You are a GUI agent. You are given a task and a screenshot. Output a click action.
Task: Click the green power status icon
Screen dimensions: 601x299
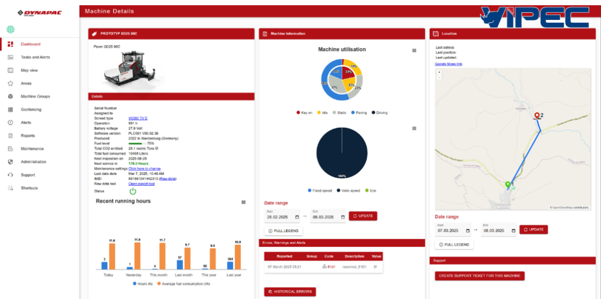tap(133, 192)
